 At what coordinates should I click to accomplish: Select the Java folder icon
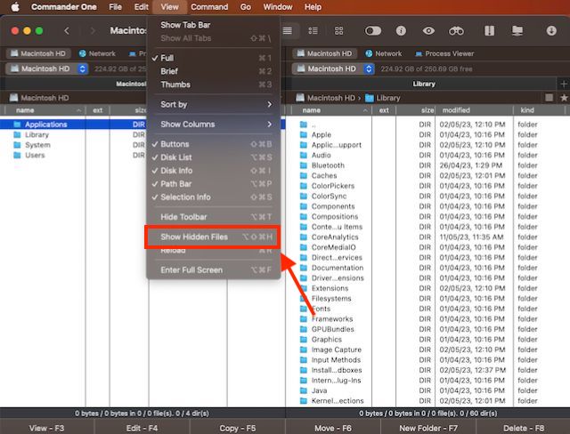coord(304,390)
